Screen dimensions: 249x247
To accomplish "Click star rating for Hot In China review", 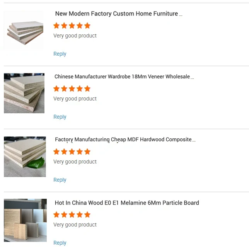I will 72,215.
